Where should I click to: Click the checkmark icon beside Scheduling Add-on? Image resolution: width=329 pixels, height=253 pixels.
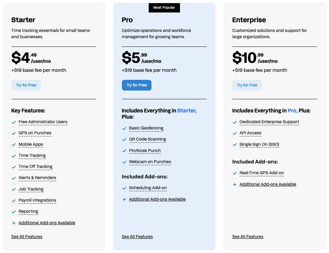124,188
